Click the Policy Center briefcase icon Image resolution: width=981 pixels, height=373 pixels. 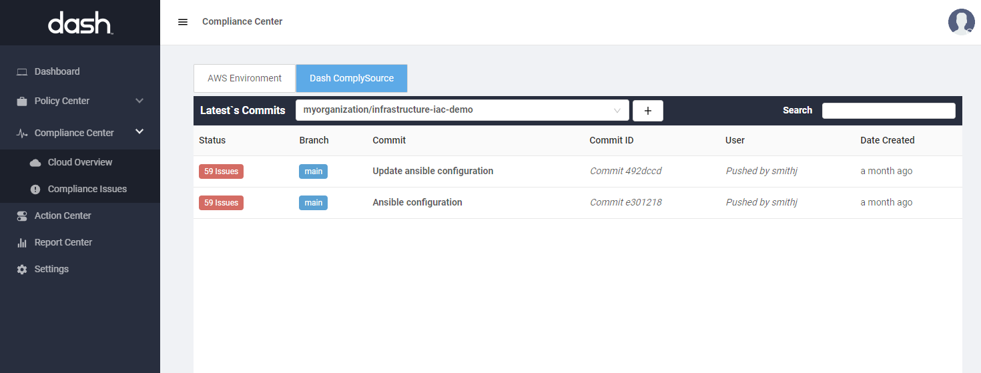pos(22,101)
